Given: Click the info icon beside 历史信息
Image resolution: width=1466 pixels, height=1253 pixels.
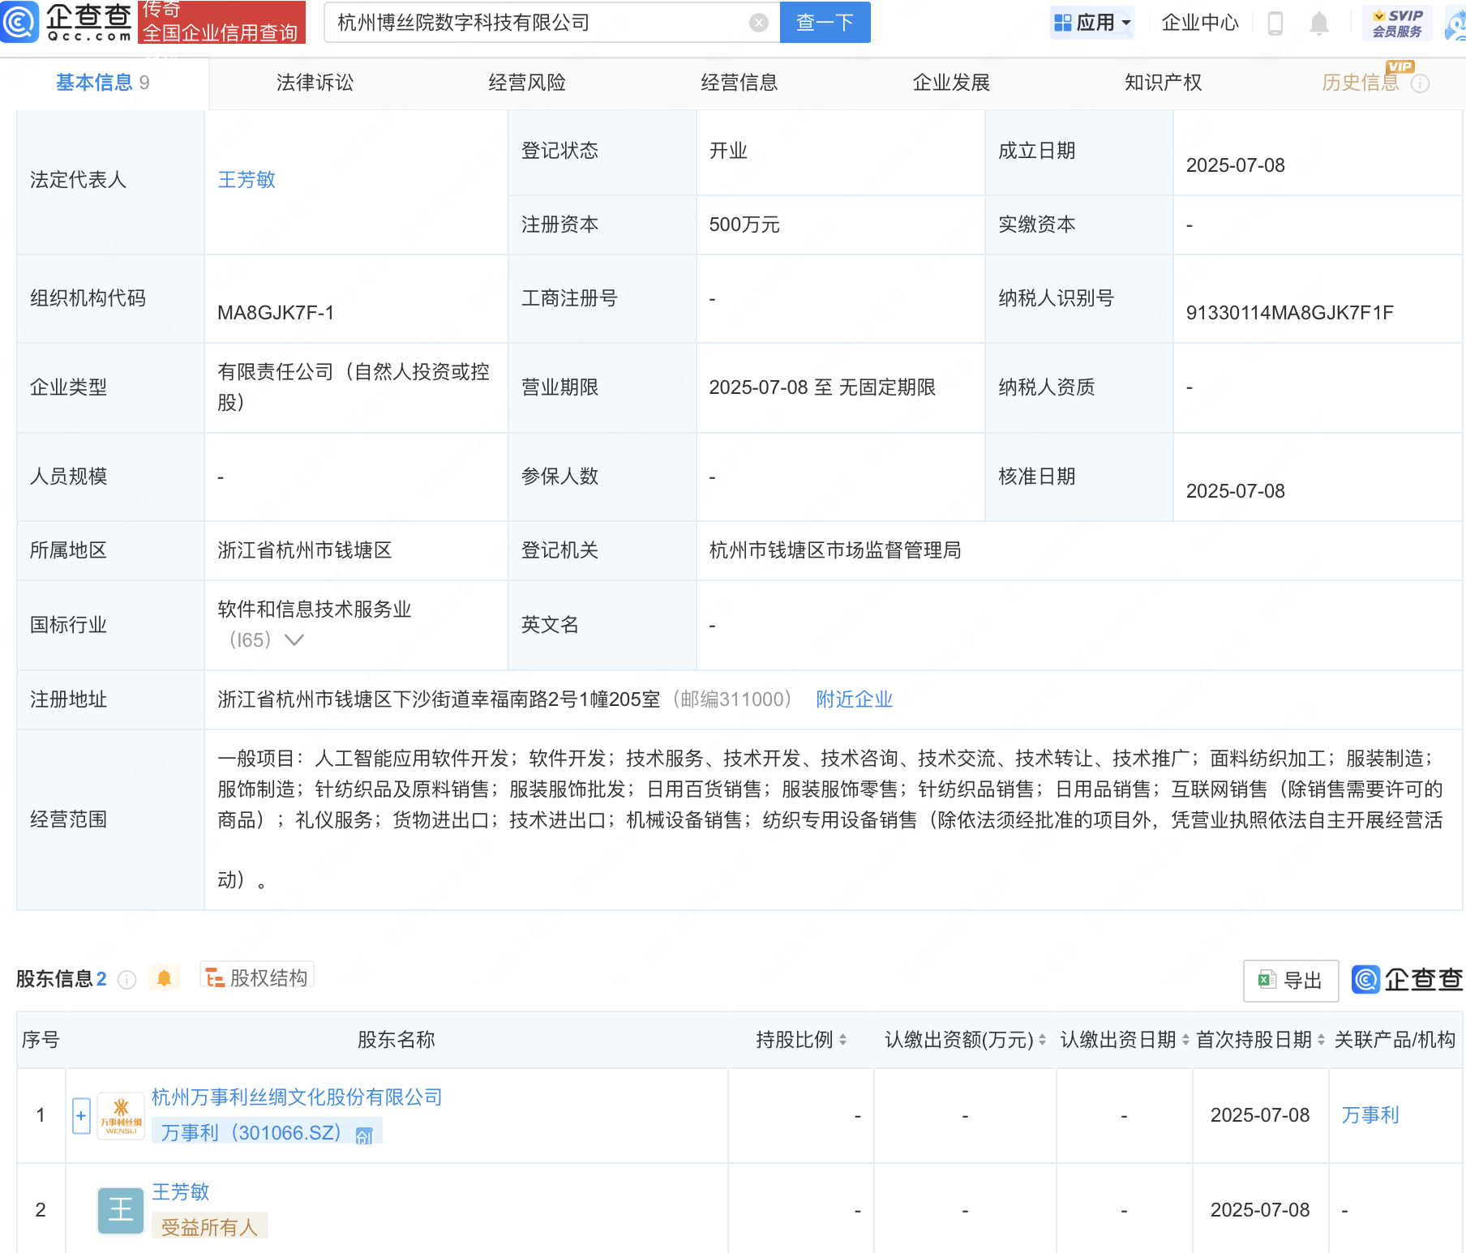Looking at the screenshot, I should pos(1420,83).
